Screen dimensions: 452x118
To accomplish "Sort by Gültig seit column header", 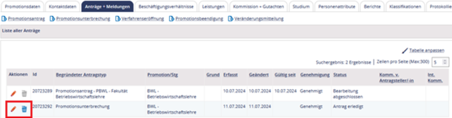I will pyautogui.click(x=285, y=75).
